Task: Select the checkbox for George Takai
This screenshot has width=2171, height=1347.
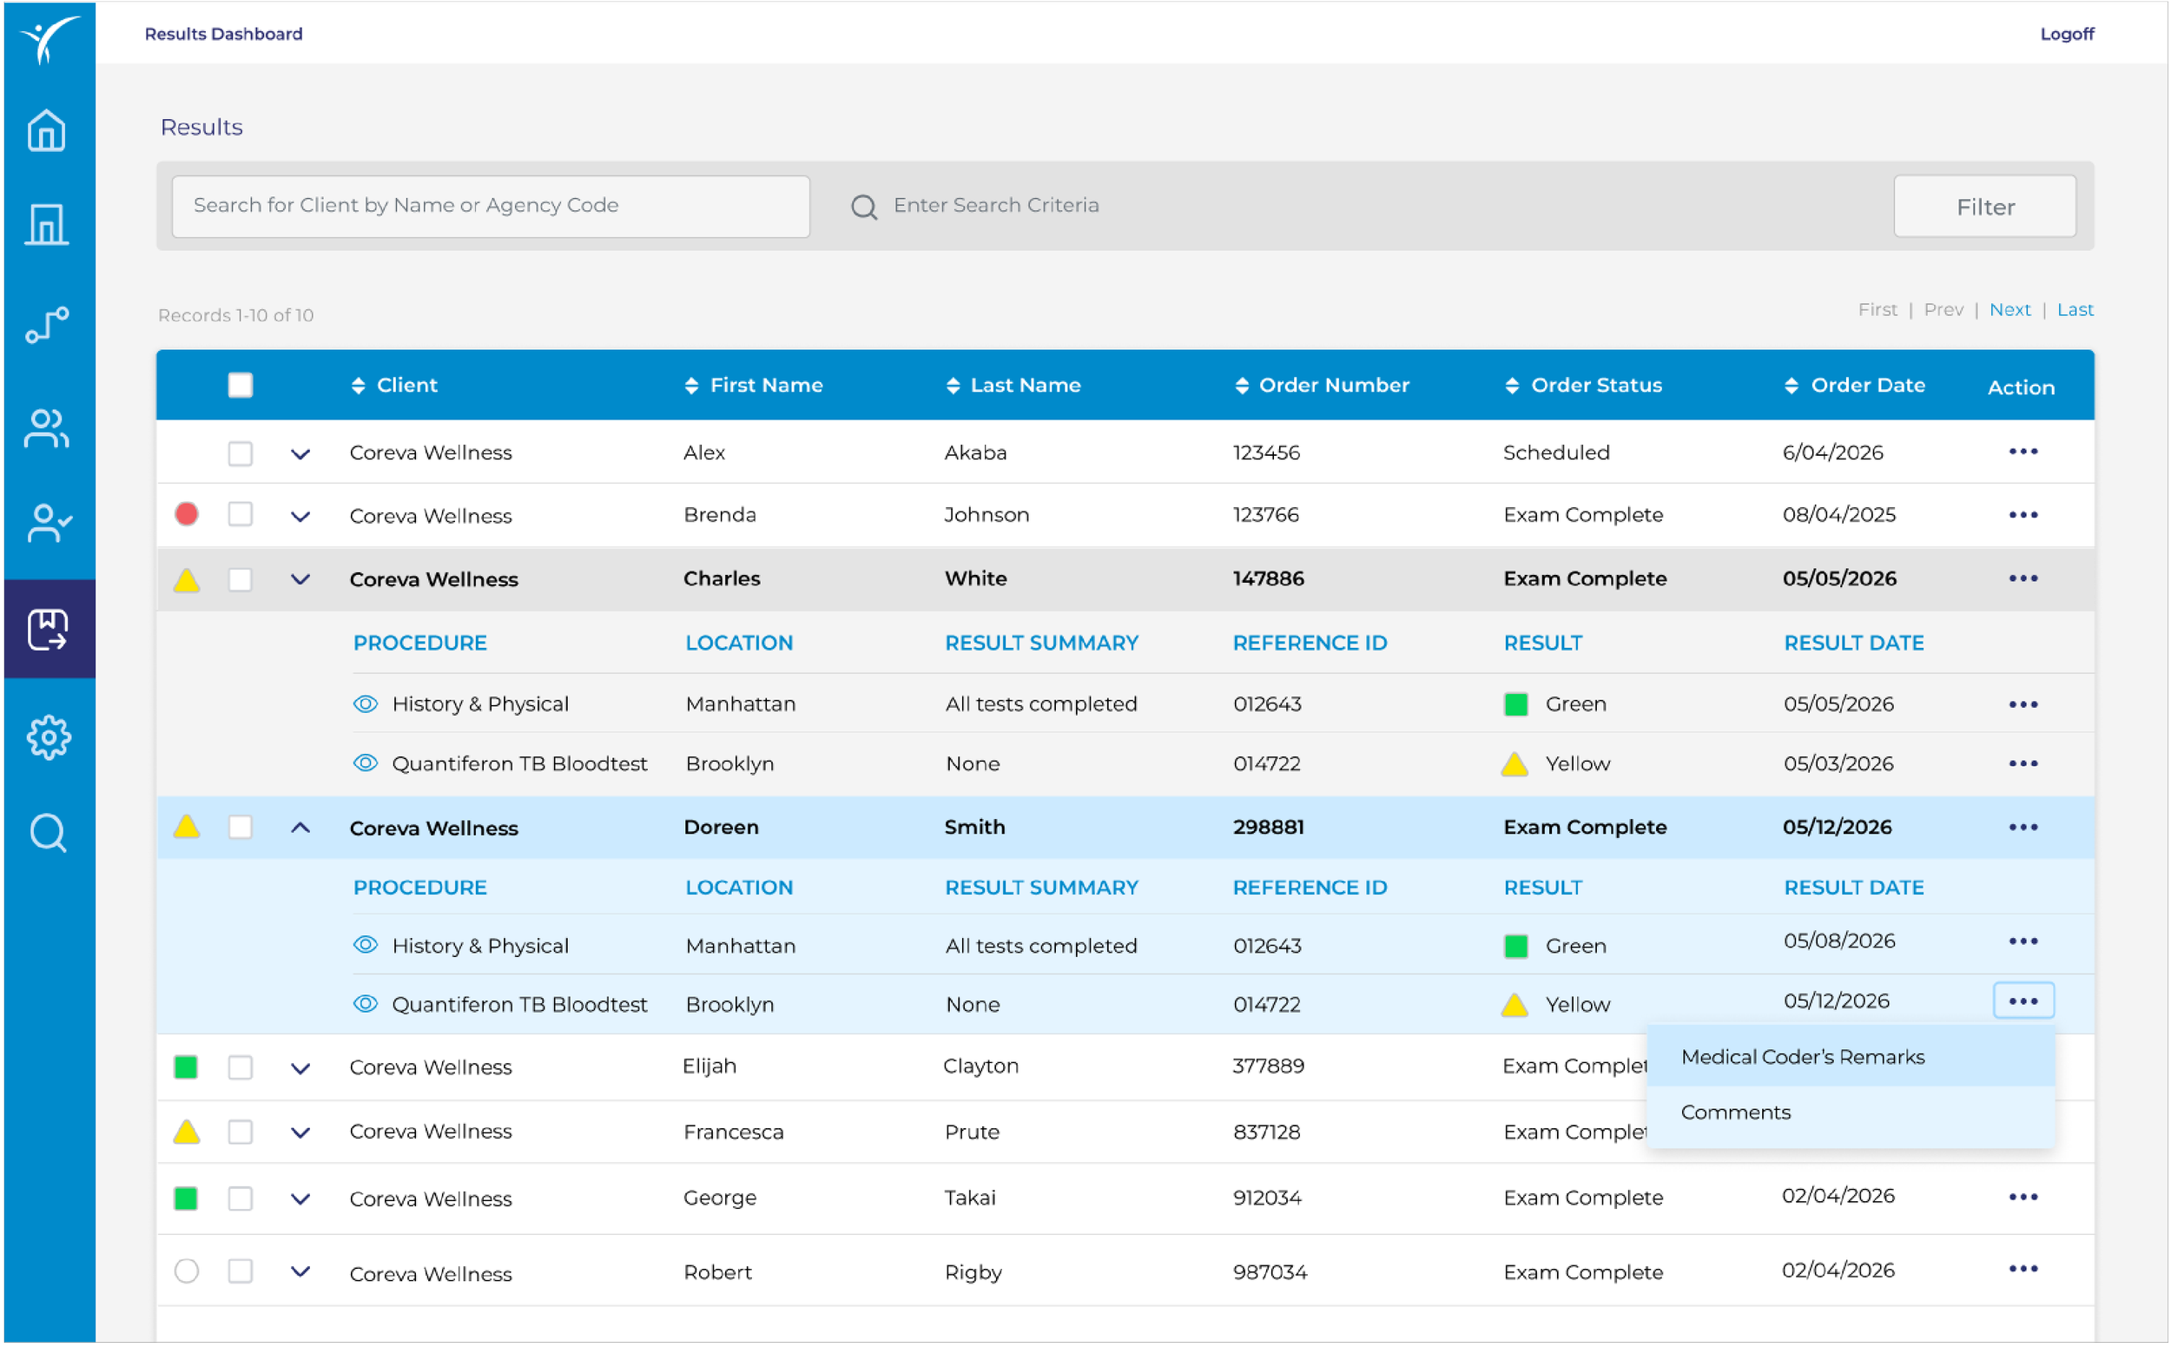Action: (240, 1198)
